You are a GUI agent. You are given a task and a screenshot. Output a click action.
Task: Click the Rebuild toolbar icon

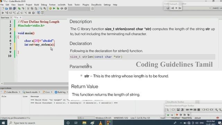(62, 8)
